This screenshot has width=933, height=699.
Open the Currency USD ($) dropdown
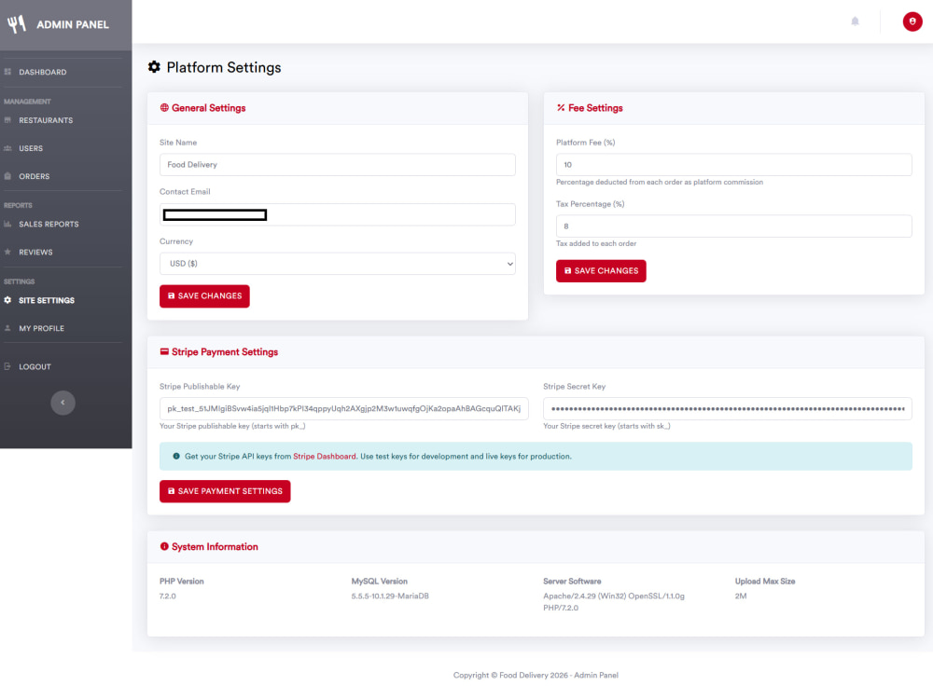pos(338,264)
